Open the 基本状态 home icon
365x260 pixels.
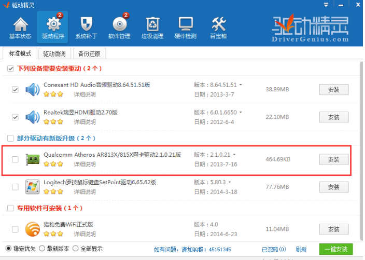coord(21,24)
